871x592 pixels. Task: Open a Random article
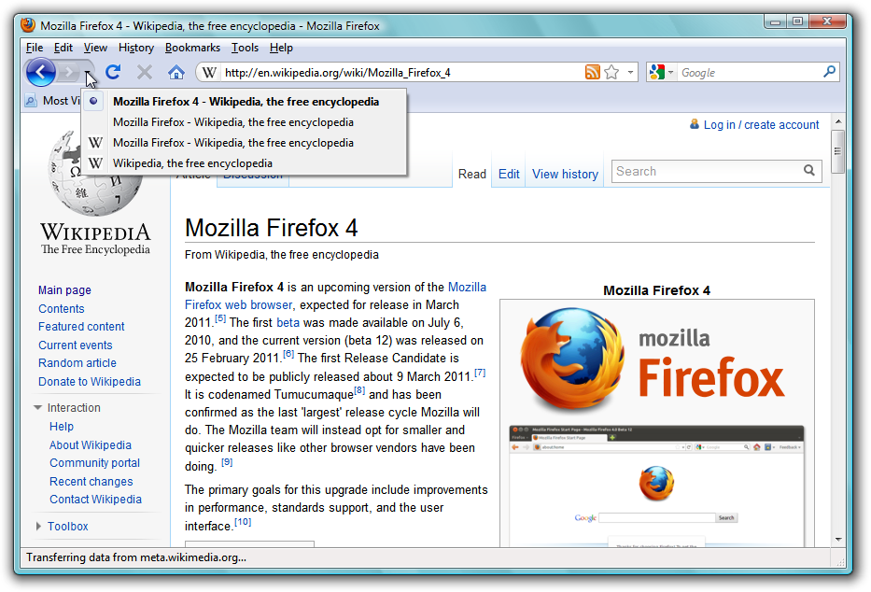[77, 362]
